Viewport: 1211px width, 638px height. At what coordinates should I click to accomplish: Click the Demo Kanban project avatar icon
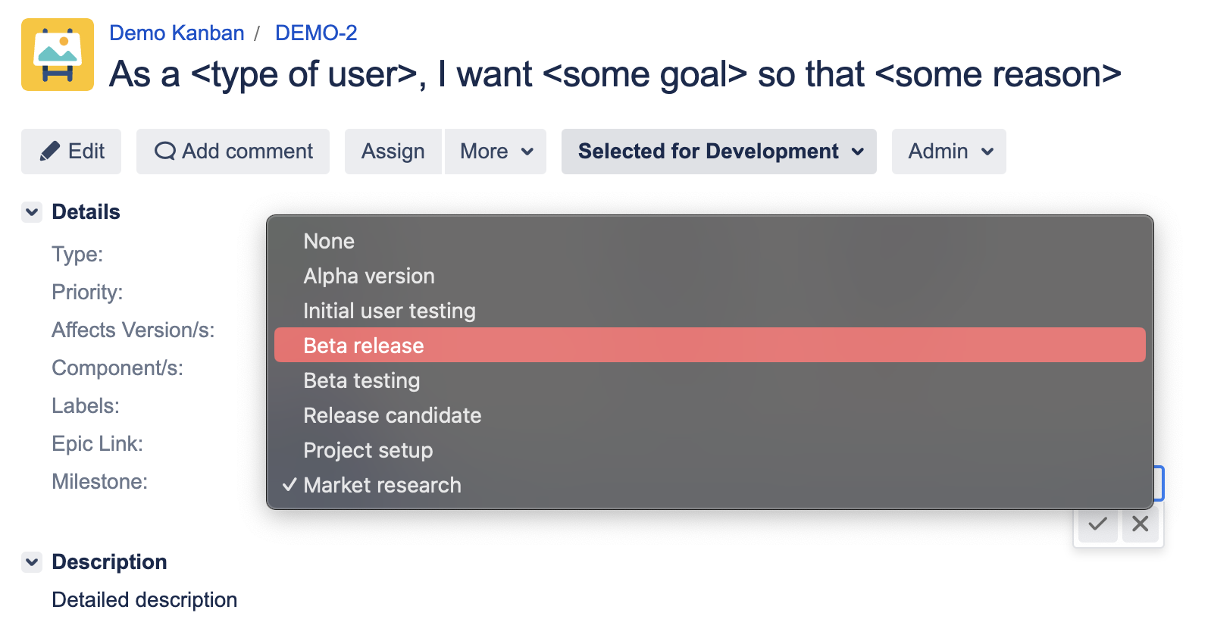pyautogui.click(x=58, y=55)
